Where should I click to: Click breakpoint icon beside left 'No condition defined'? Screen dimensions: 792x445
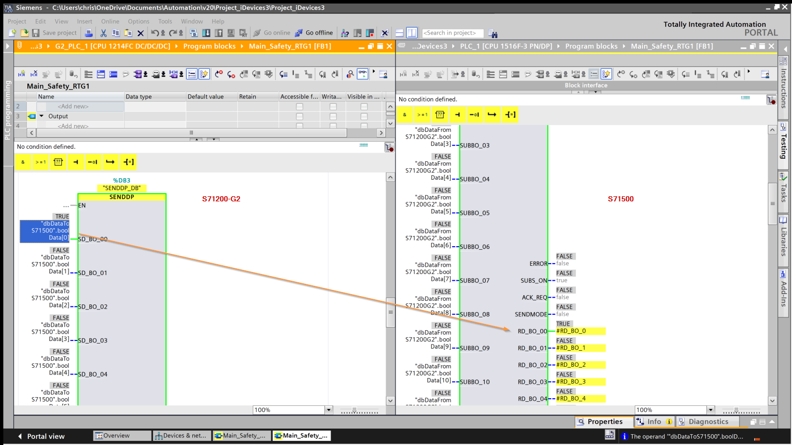389,148
